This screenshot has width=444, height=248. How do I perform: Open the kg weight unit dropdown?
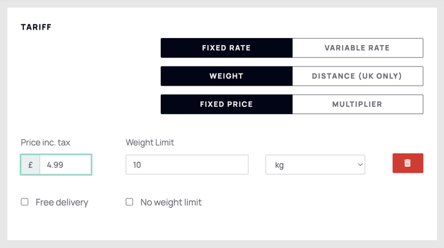click(315, 164)
